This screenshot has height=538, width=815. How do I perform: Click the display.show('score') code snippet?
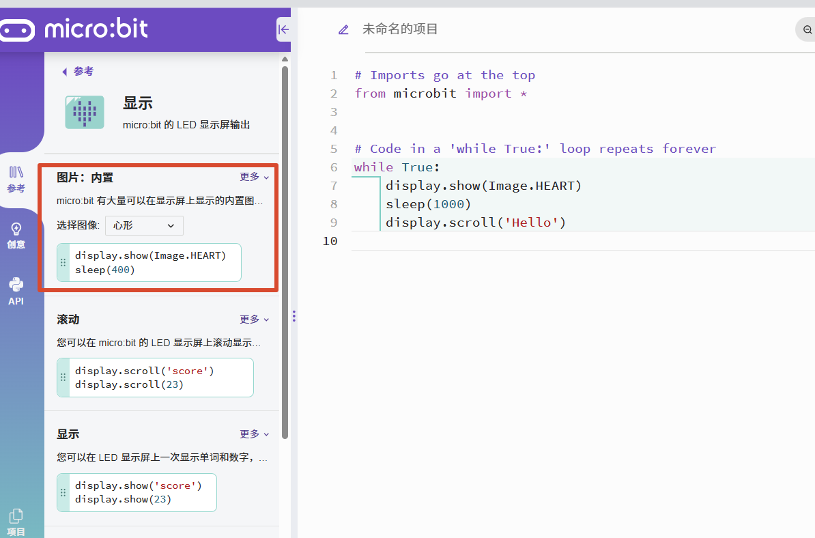click(143, 492)
